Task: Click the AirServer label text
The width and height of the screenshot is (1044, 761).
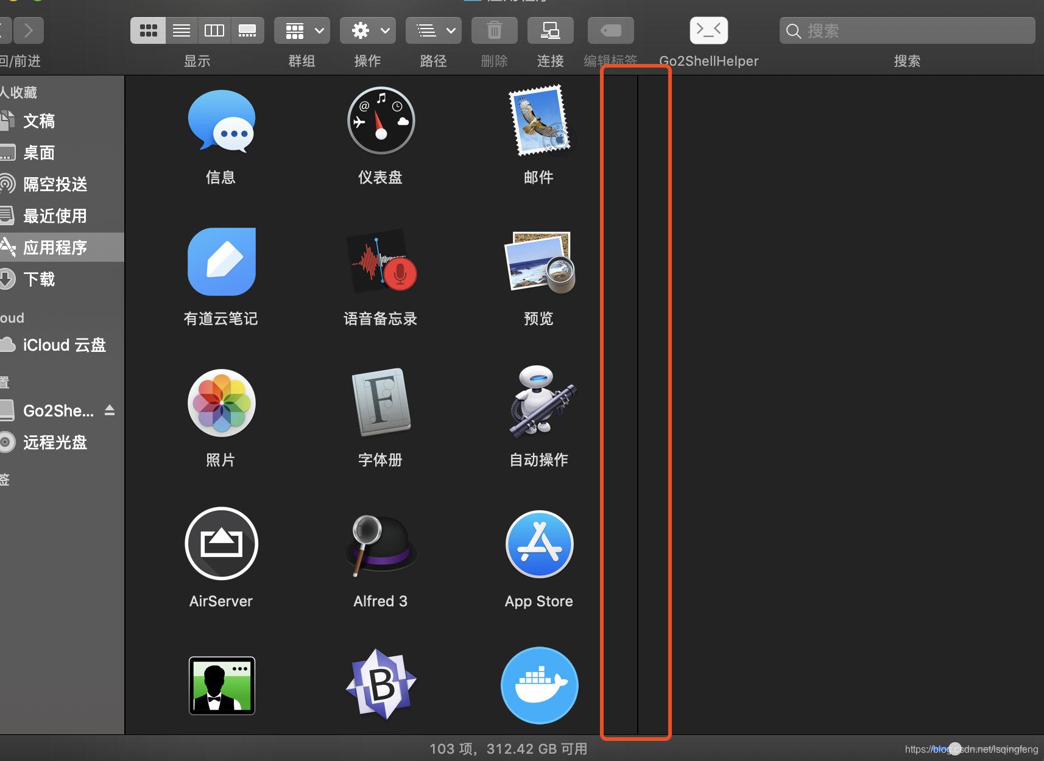Action: coord(221,601)
